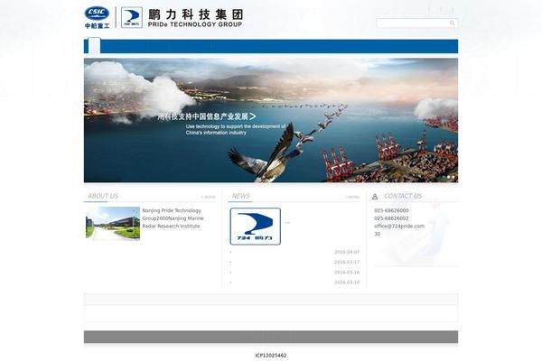Screen dimensions: 542x361
Task: Click the magnifier search icon
Action: tap(453, 23)
